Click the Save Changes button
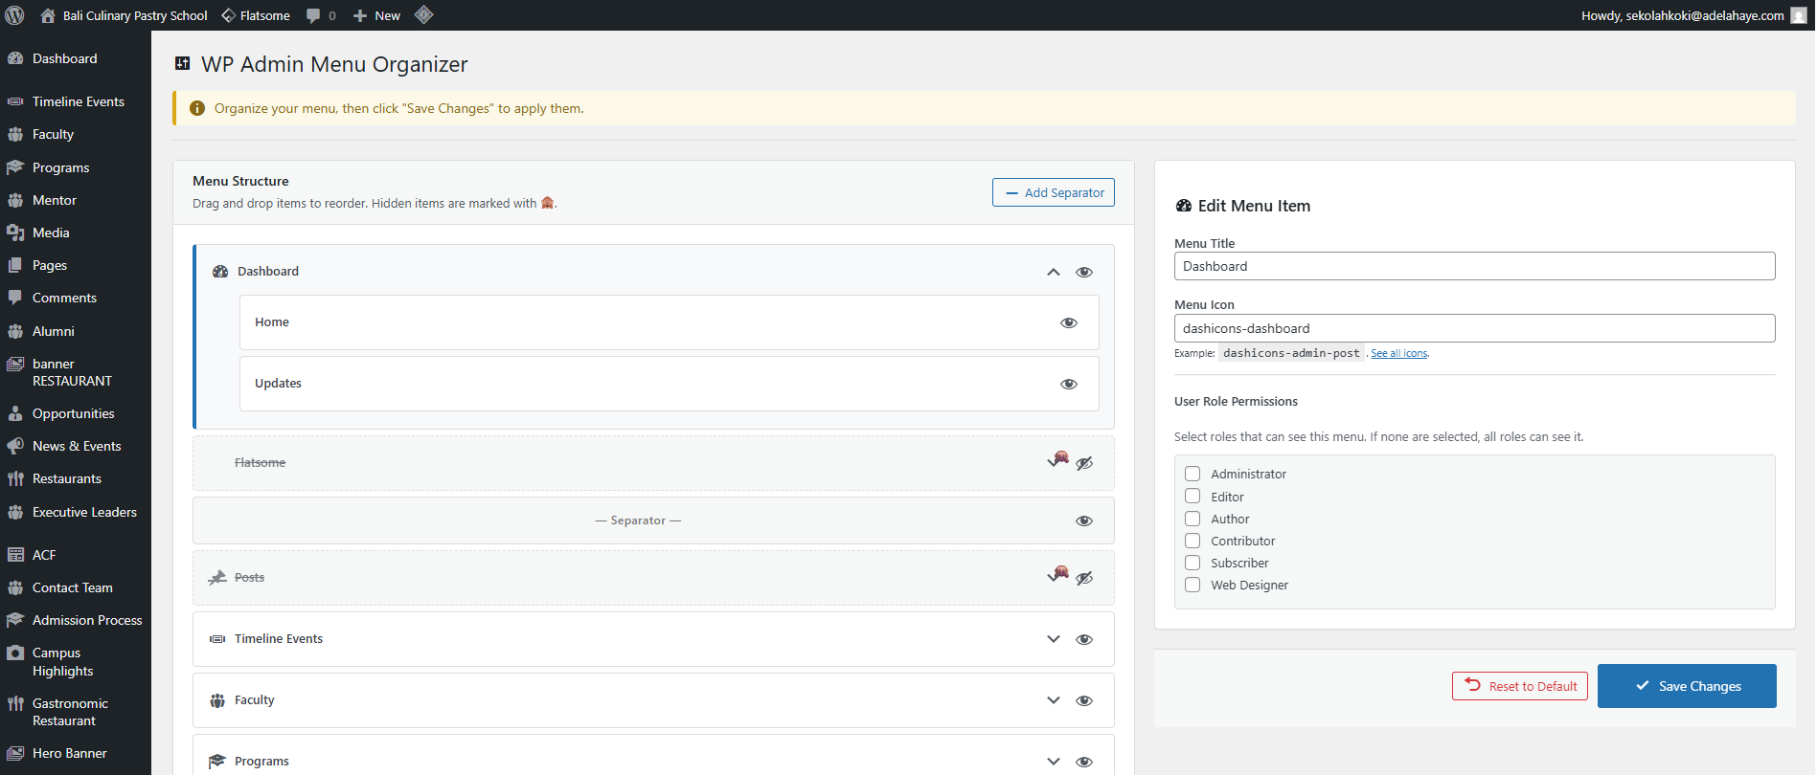 [x=1687, y=686]
